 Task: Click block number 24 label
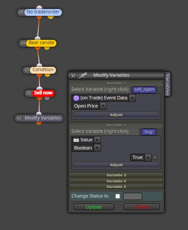tap(23, 43)
